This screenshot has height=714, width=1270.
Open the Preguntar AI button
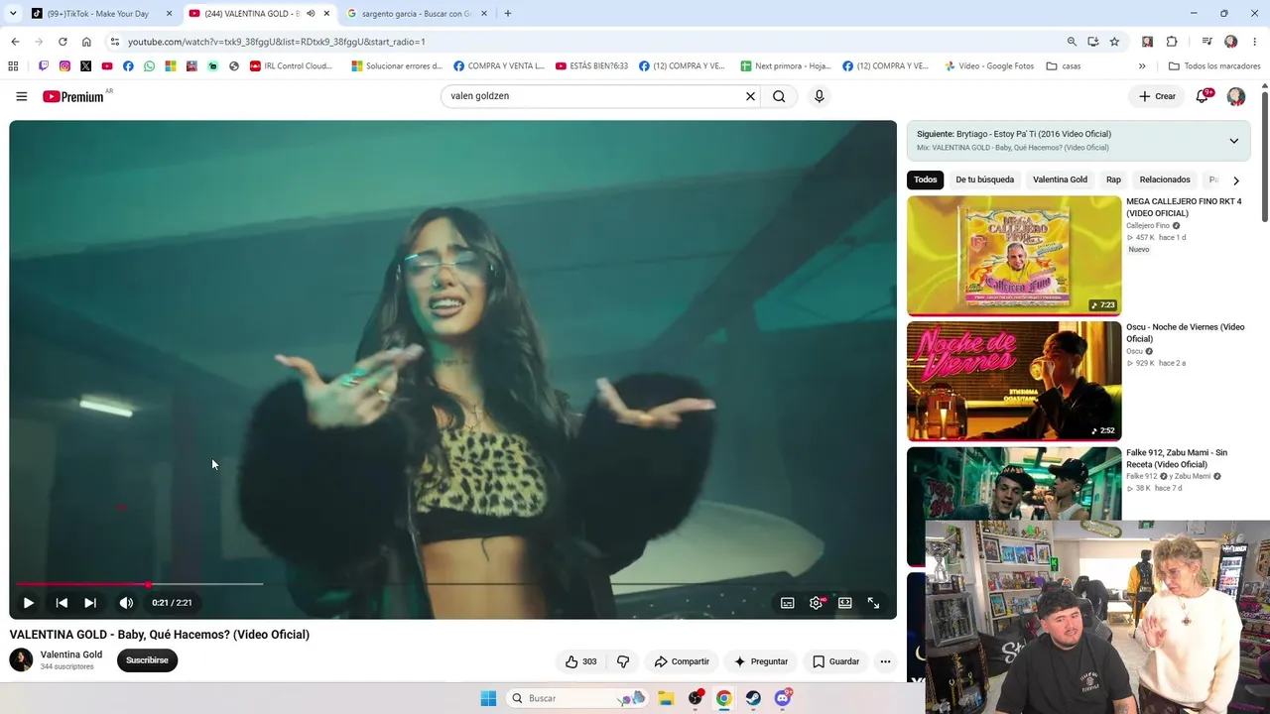coord(761,661)
